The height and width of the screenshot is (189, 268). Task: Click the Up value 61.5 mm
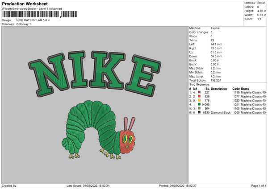tap(216, 52)
